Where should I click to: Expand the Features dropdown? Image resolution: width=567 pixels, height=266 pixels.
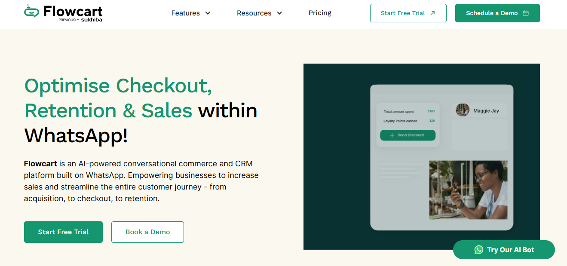(191, 13)
